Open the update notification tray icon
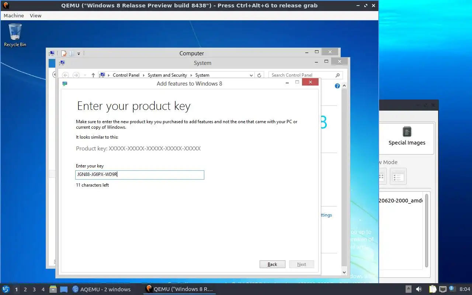This screenshot has width=472, height=295. coord(452,289)
